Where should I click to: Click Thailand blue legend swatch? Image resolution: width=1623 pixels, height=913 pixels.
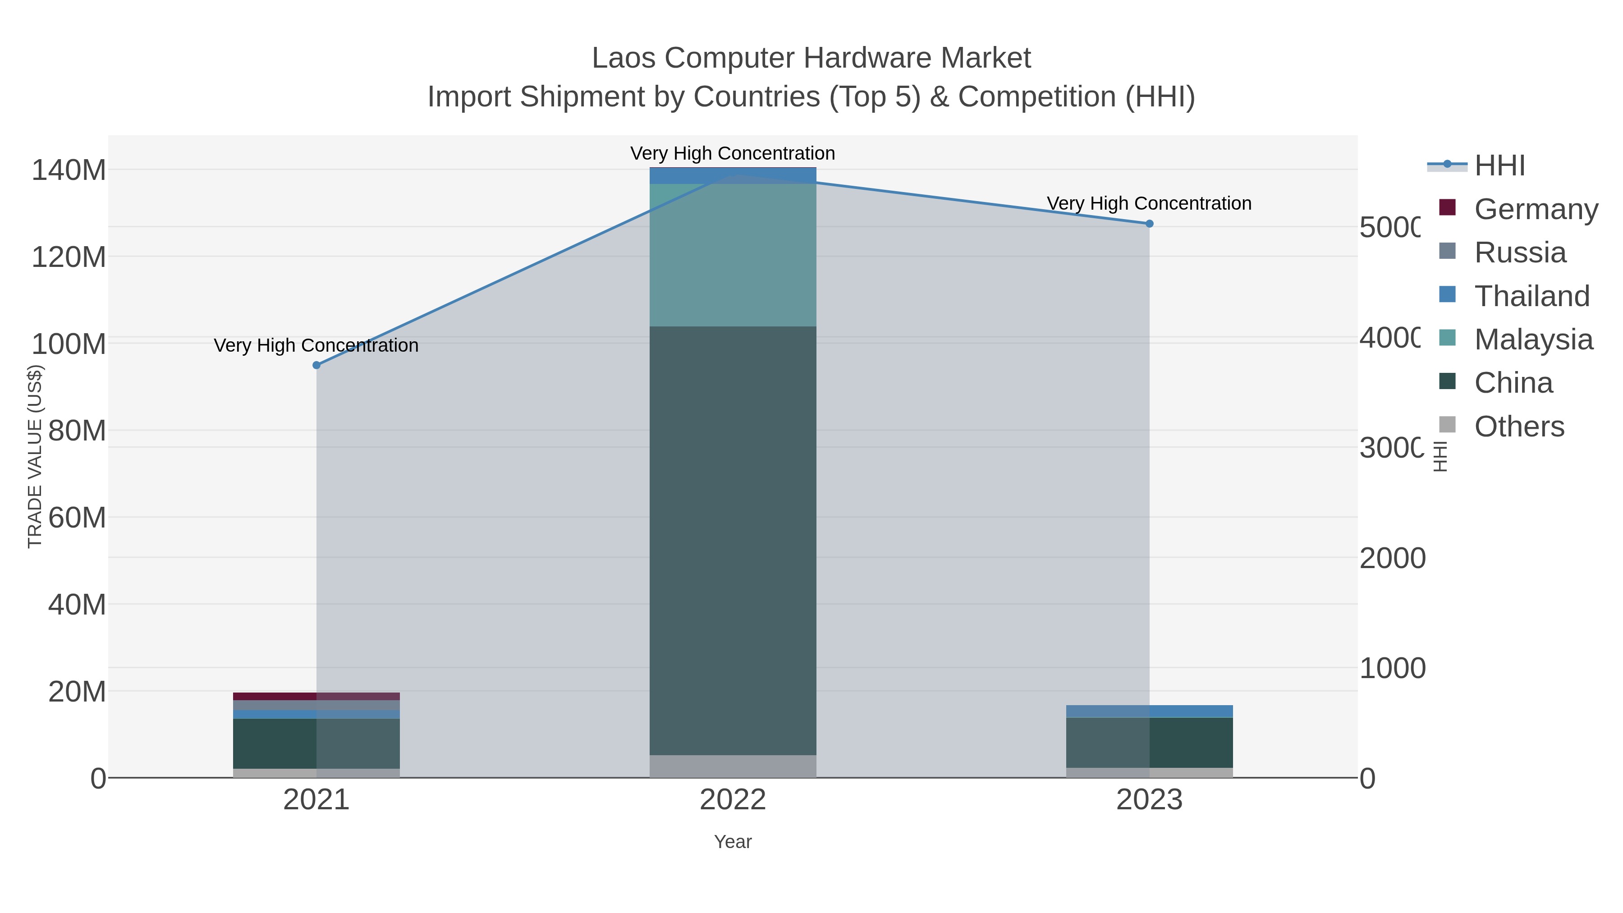tap(1447, 294)
